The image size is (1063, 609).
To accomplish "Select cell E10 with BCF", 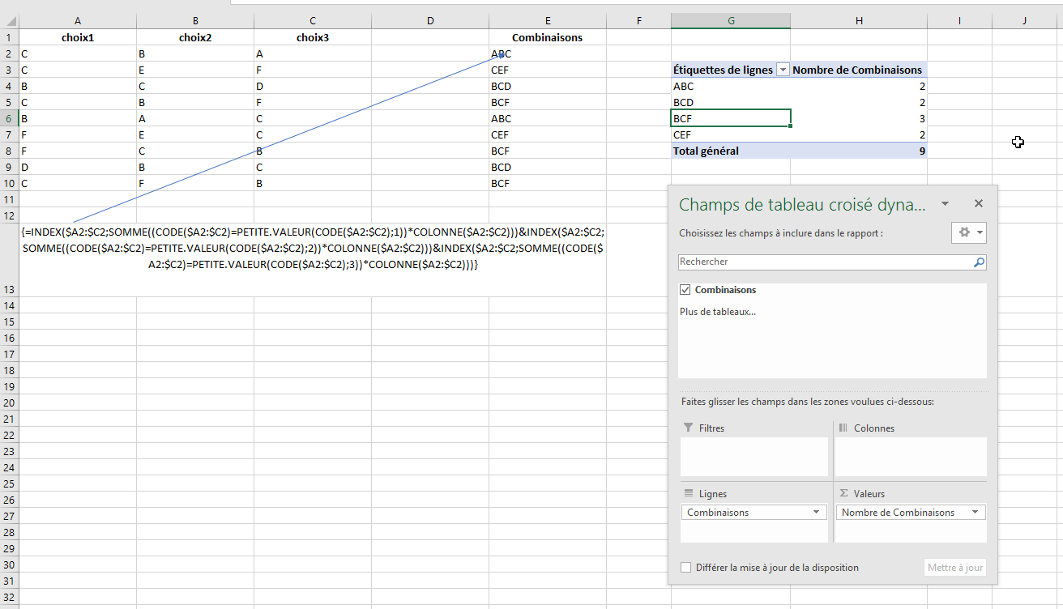I will 548,183.
